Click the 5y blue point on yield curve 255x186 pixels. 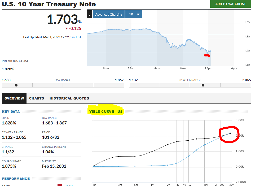[189, 156]
